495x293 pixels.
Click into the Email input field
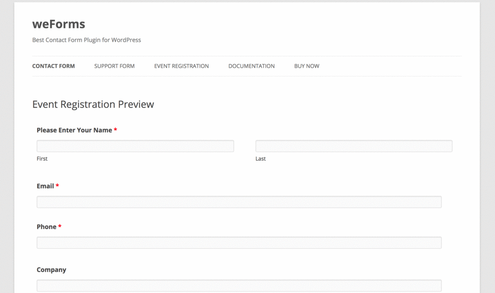click(239, 202)
